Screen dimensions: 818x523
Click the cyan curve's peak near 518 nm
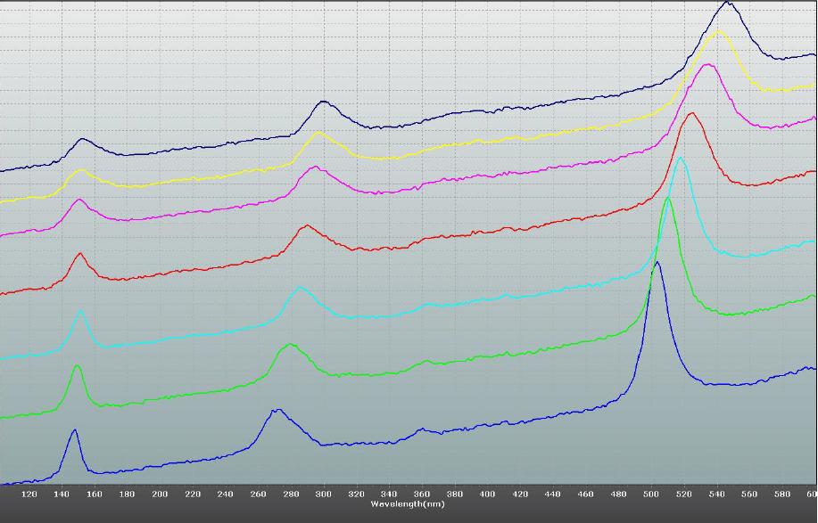click(681, 159)
